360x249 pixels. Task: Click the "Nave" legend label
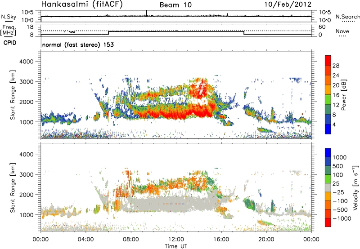342,31
